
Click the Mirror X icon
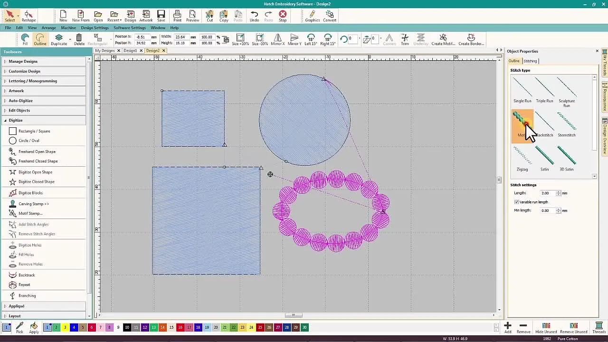click(x=277, y=39)
